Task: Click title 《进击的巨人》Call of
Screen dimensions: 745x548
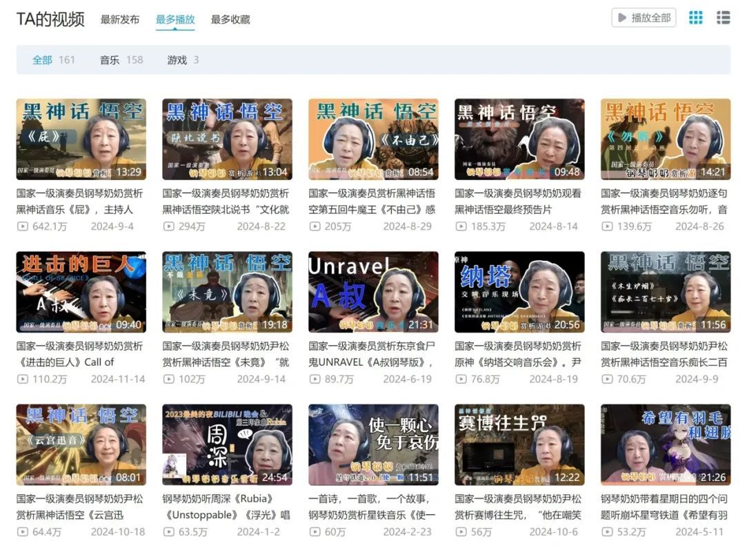Action: 79,354
